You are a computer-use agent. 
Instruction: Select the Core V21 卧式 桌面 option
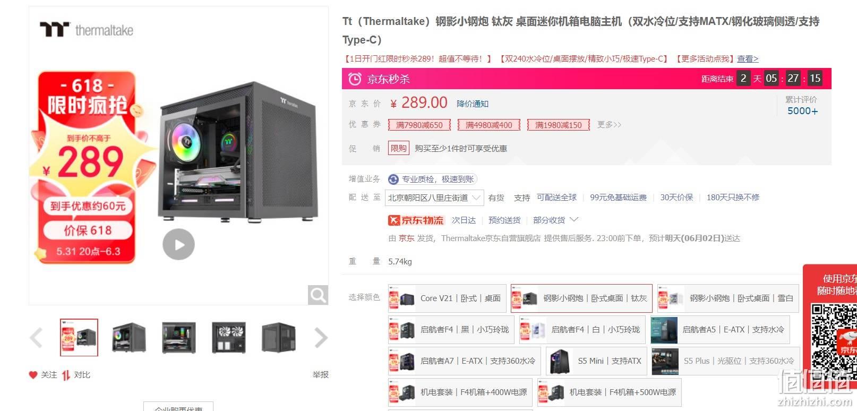click(x=447, y=298)
